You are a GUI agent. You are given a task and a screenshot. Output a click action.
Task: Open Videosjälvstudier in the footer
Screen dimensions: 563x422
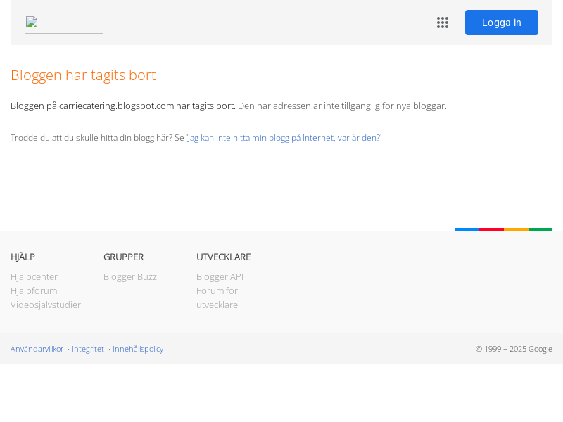(x=46, y=305)
